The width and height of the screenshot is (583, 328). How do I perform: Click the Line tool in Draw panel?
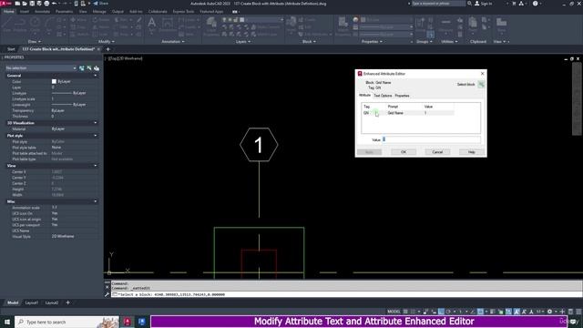tap(7, 25)
